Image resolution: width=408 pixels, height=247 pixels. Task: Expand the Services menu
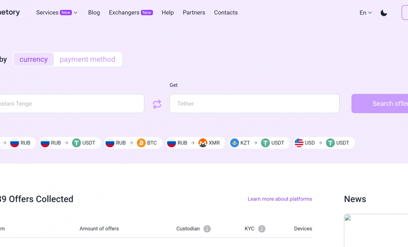tap(57, 12)
